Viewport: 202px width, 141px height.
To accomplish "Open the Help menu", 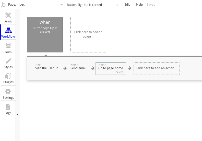I will tap(139, 5).
